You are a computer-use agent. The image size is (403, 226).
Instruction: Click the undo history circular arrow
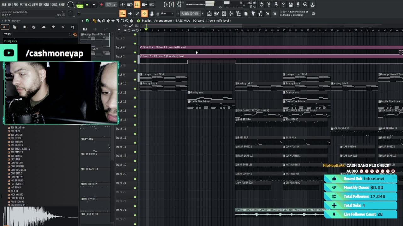[x=261, y=5]
